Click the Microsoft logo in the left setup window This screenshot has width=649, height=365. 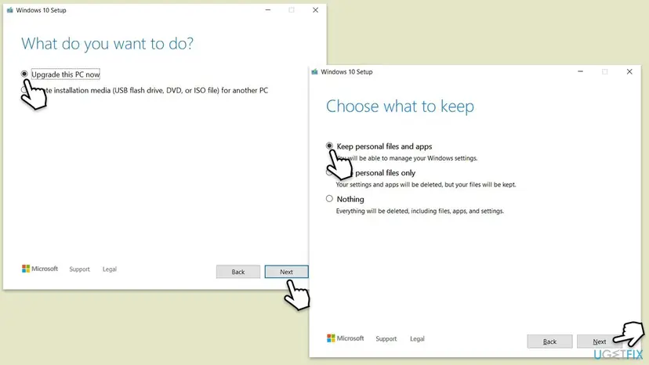40,269
